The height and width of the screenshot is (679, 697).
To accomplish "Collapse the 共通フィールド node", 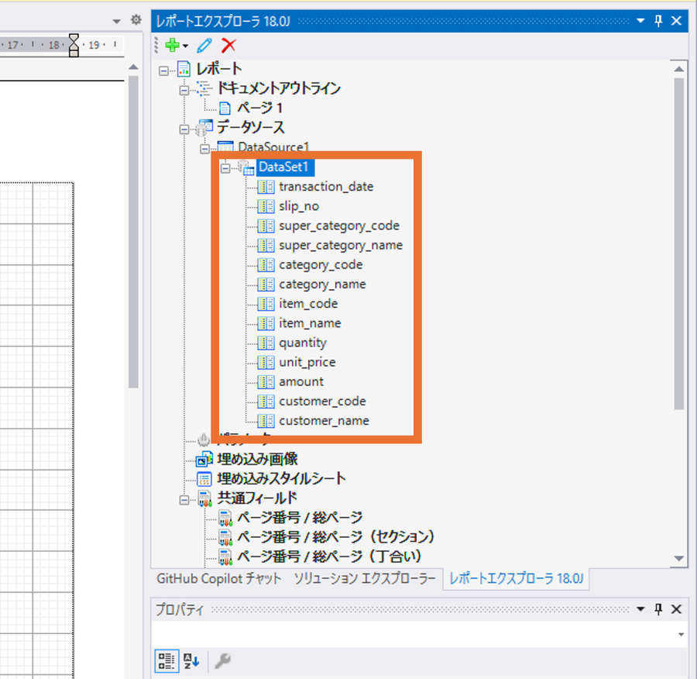I will click(x=184, y=498).
